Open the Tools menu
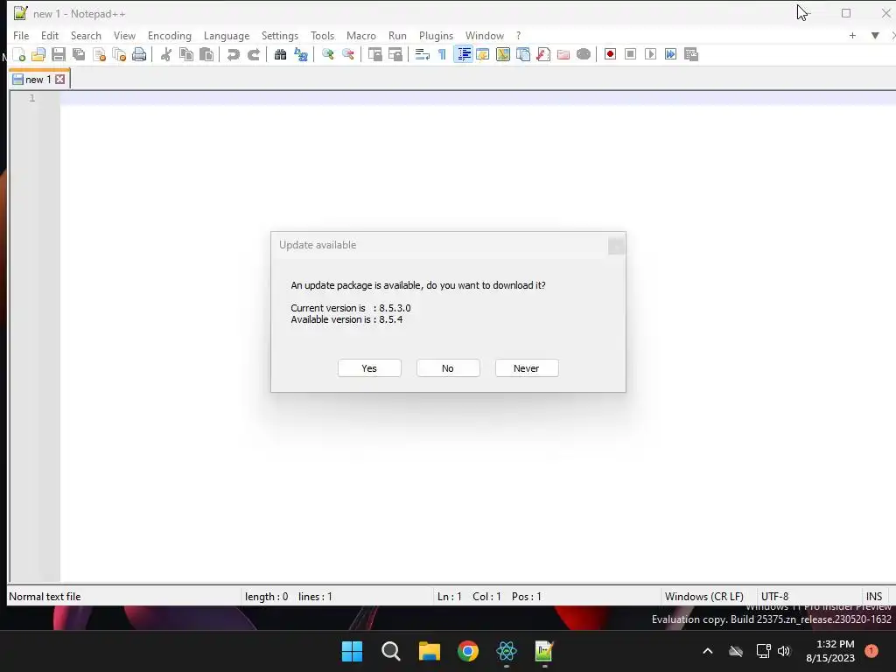Image resolution: width=896 pixels, height=672 pixels. [x=322, y=35]
